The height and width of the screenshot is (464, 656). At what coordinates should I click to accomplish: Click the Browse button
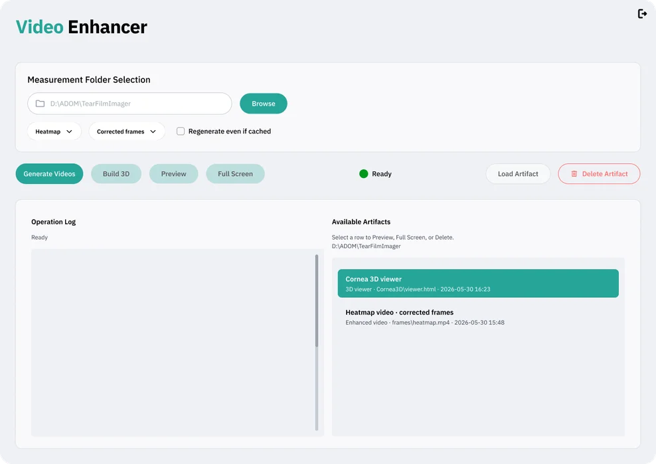pos(264,104)
